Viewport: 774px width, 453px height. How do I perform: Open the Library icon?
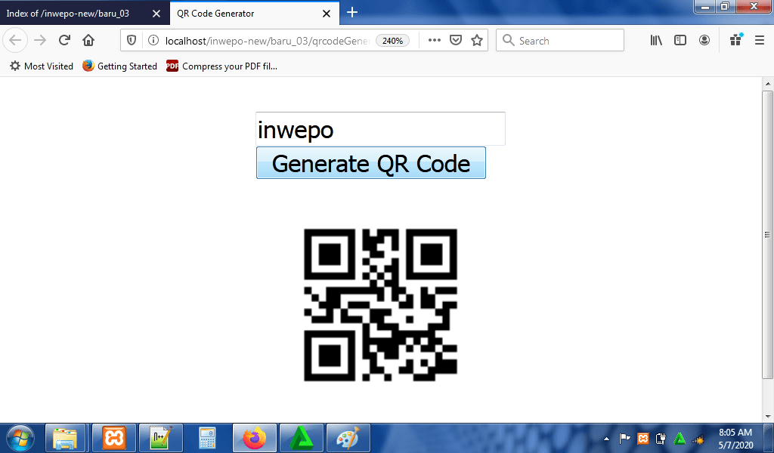point(656,41)
